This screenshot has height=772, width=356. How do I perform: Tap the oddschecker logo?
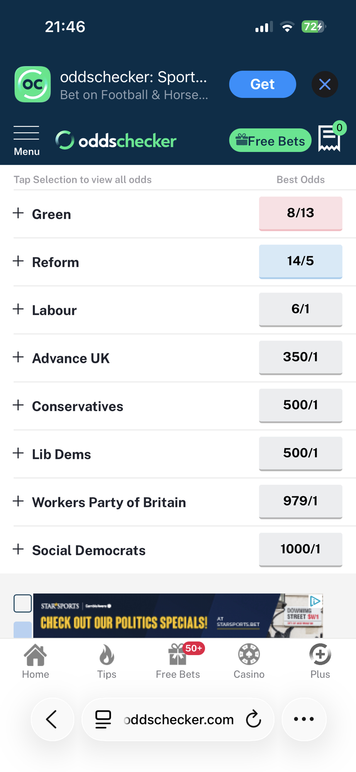[x=116, y=141]
